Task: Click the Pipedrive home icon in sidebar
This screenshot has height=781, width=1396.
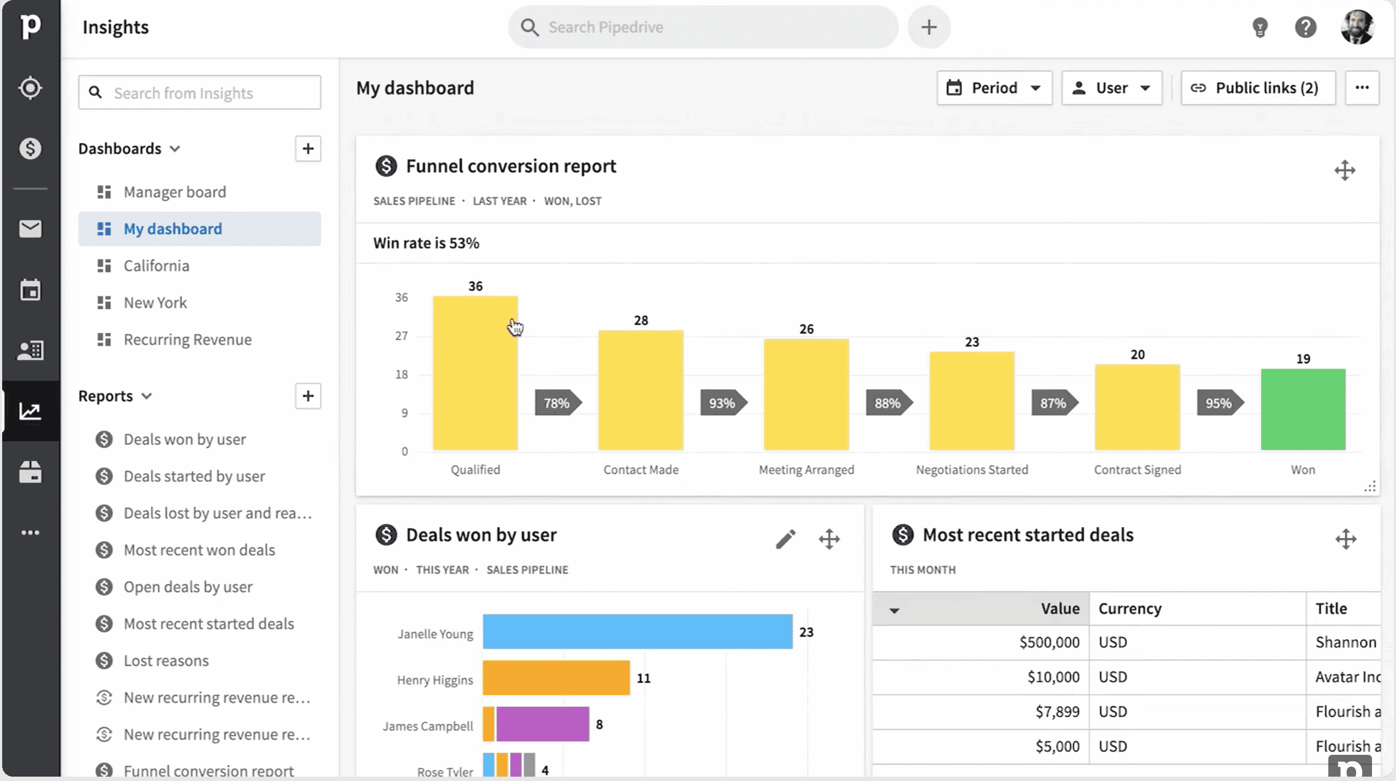Action: coord(29,26)
